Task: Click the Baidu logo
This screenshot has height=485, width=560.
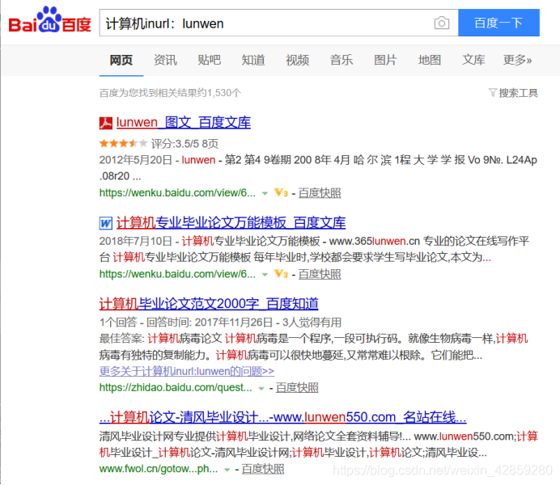Action: coord(49,20)
